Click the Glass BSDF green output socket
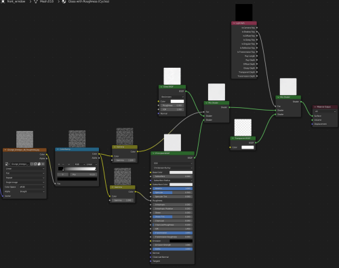Image resolution: width=339 pixels, height=268 pixels. (186, 91)
